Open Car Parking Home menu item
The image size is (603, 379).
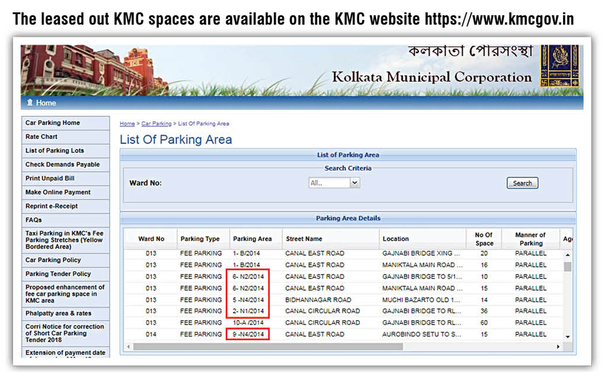click(x=52, y=123)
